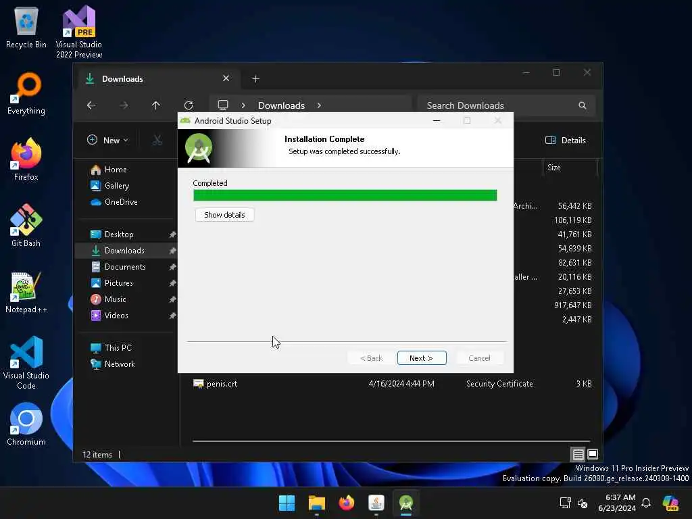The width and height of the screenshot is (692, 519).
Task: Expand the New item dropdown in Explorer
Action: point(107,141)
